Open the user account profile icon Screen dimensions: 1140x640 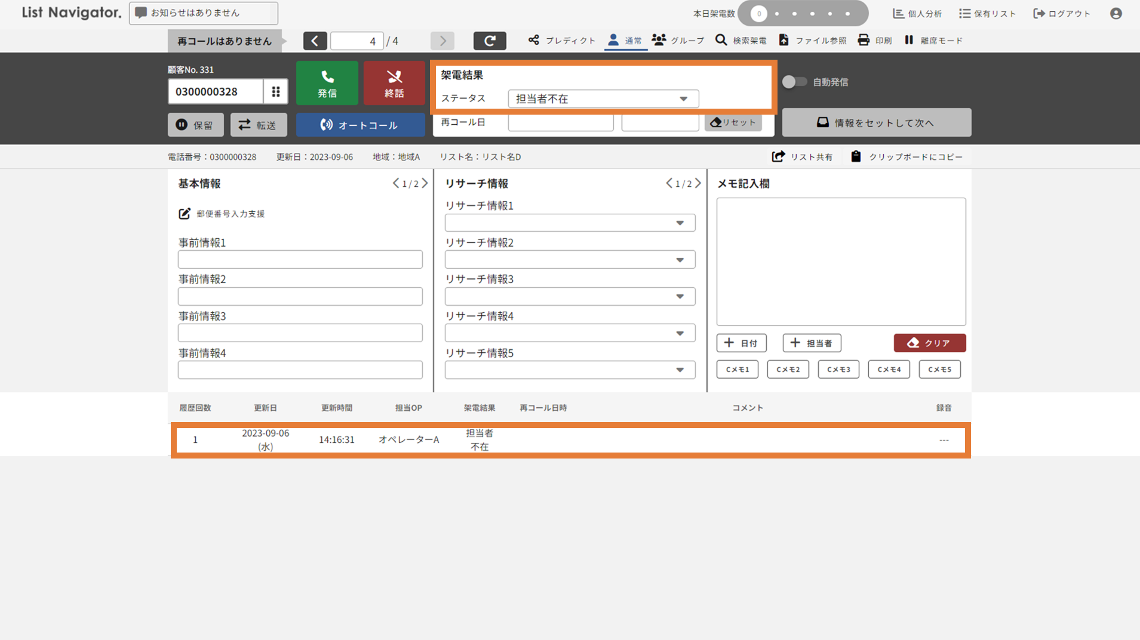coord(1116,13)
